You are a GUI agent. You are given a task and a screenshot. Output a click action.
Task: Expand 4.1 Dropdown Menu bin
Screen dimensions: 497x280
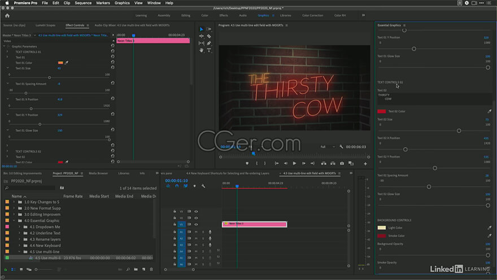(19, 227)
